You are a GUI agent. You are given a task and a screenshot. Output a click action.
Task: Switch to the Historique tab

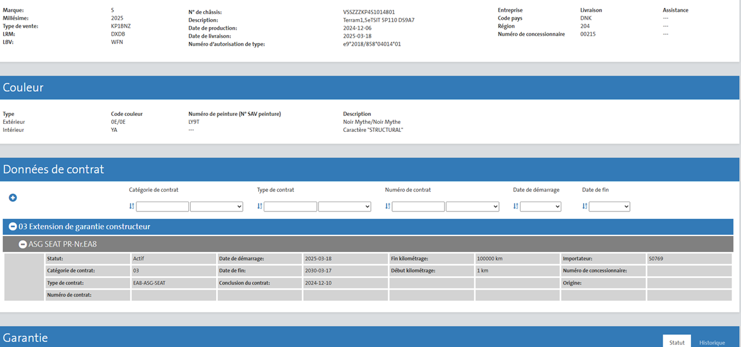pyautogui.click(x=711, y=342)
